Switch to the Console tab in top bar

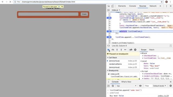tap(132, 6)
